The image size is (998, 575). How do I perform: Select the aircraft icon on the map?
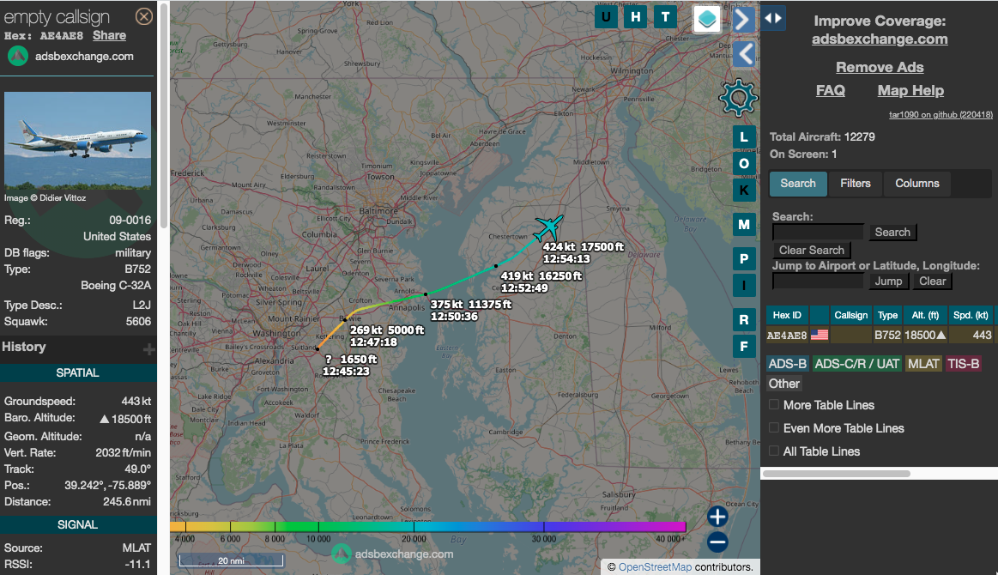tap(548, 227)
